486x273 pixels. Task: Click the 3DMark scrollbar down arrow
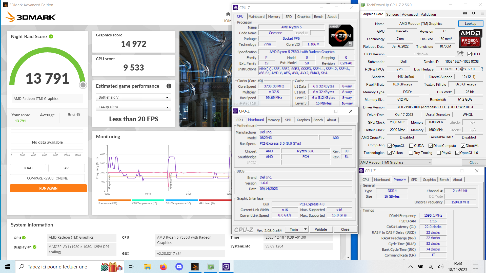point(349,258)
